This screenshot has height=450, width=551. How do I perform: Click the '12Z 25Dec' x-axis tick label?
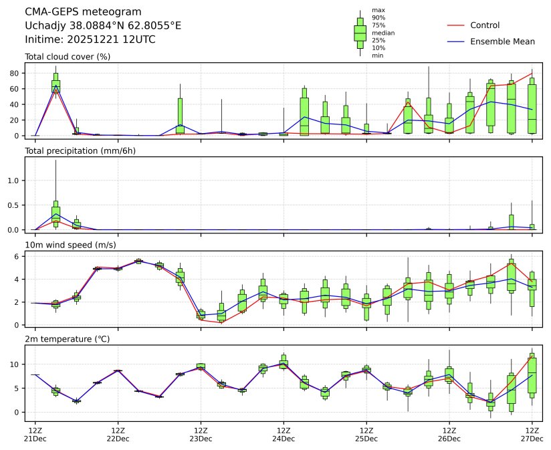coord(366,435)
